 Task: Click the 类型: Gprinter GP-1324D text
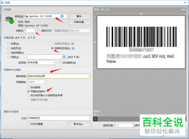pyautogui.click(x=33, y=26)
